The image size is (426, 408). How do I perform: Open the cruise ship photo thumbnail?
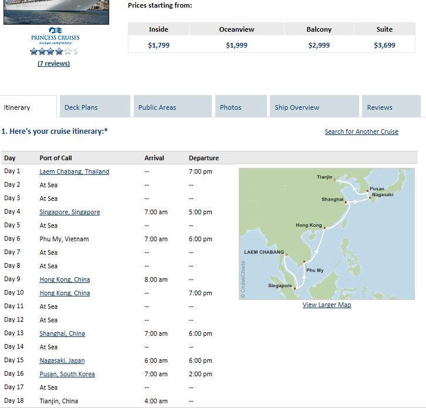coord(56,12)
